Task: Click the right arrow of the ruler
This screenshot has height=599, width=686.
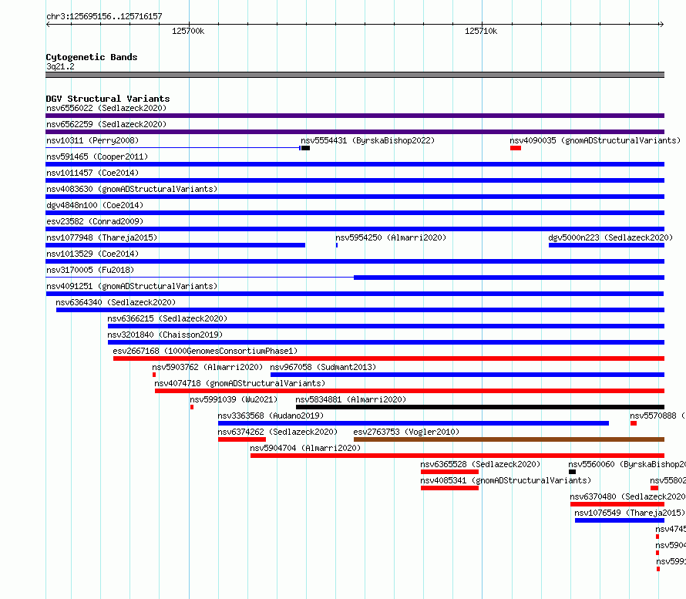Action: 661,24
